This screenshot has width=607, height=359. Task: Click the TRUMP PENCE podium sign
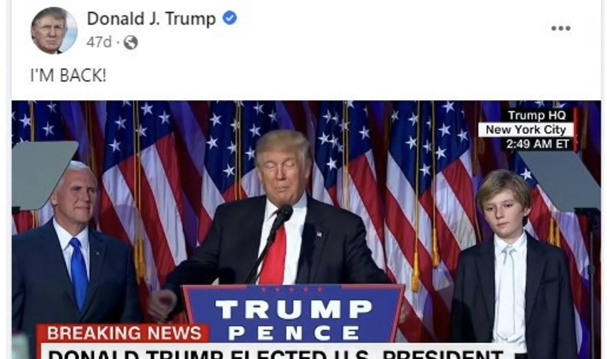pos(294,314)
